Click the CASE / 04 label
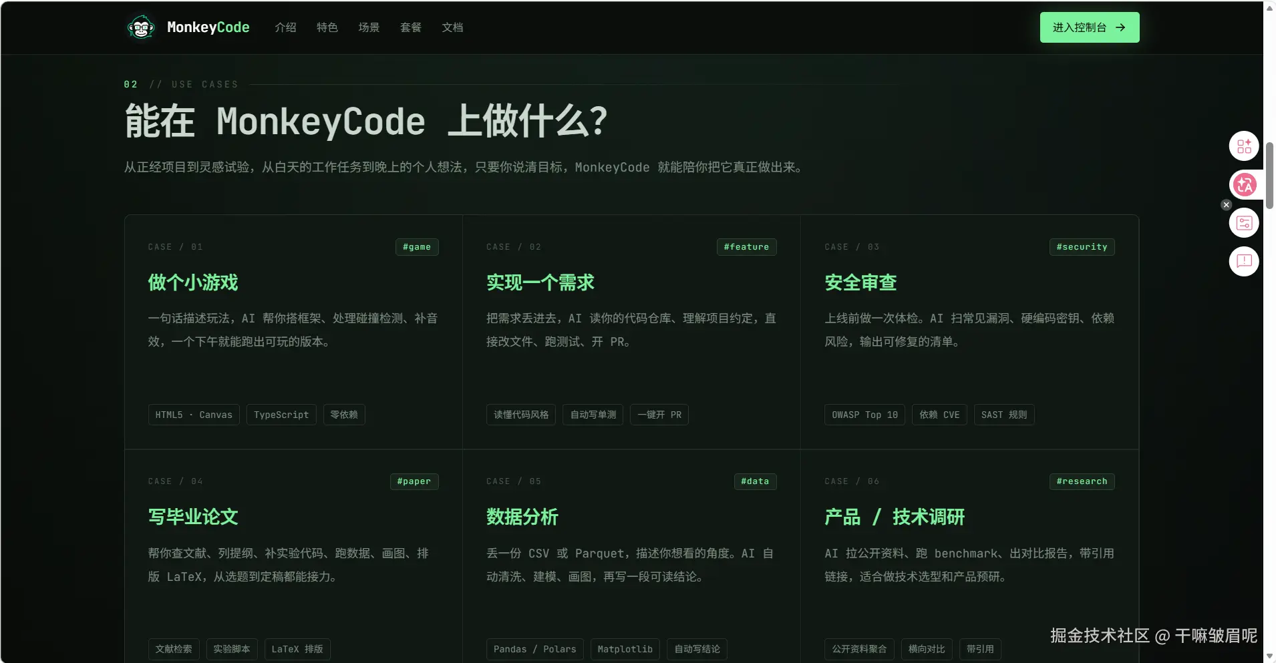Screen dimensions: 1276x663 pos(175,481)
